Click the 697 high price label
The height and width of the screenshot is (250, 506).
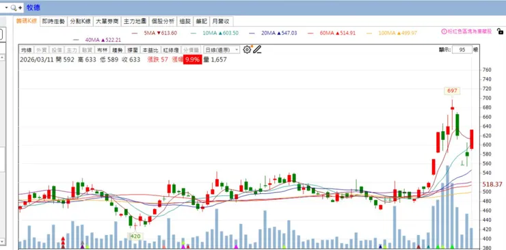(x=452, y=91)
